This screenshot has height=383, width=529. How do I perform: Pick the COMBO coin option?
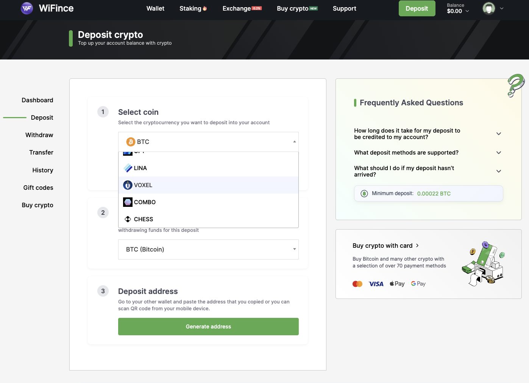[x=145, y=202]
